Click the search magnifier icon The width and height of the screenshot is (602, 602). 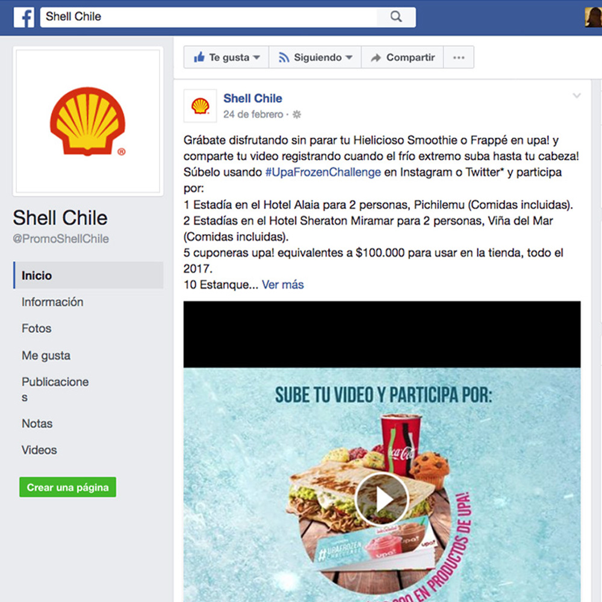tap(396, 17)
